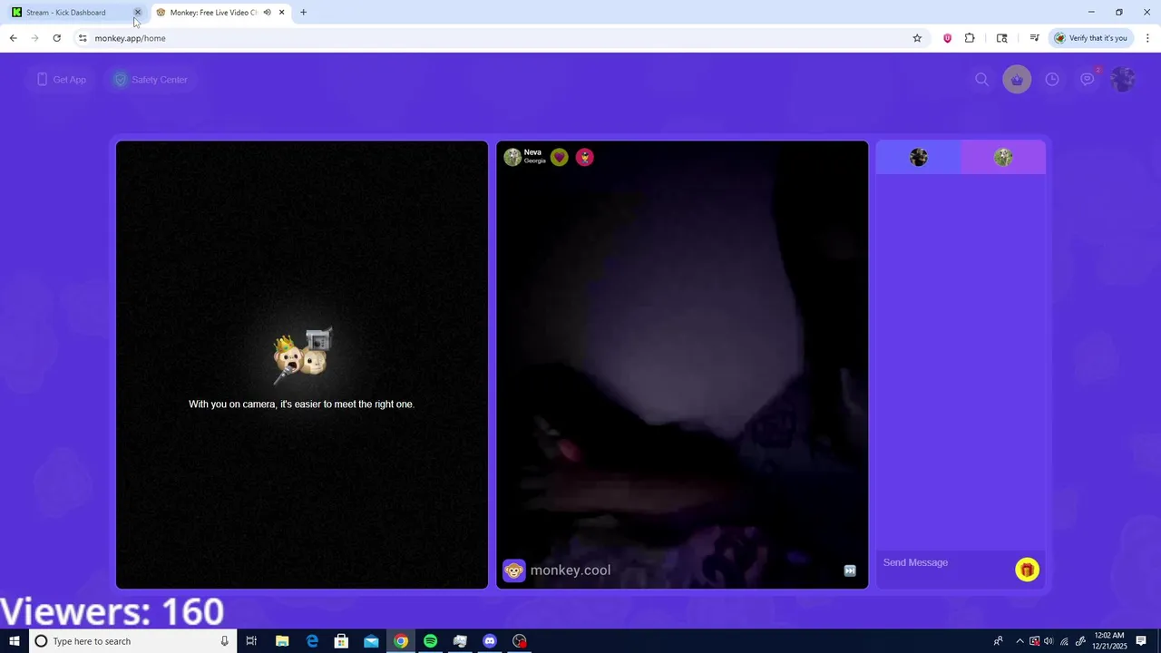Open File Explorer from taskbar

pyautogui.click(x=282, y=641)
